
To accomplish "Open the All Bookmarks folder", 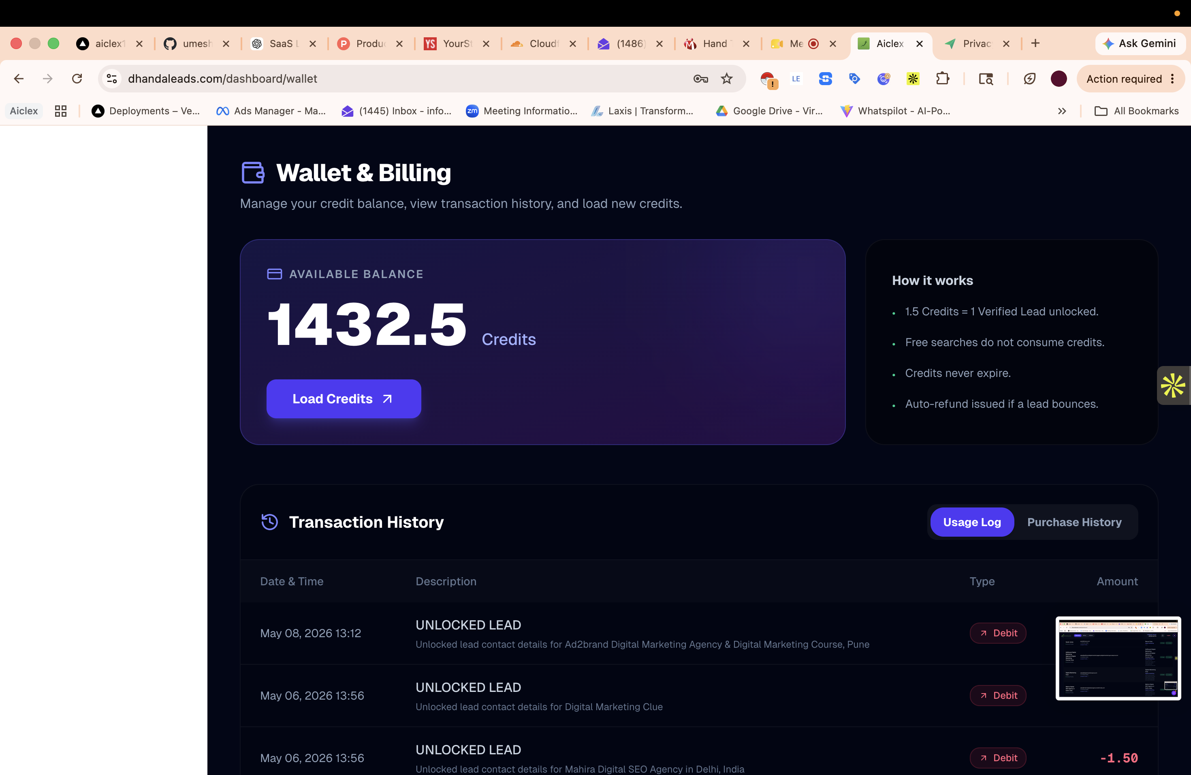I will pyautogui.click(x=1136, y=111).
